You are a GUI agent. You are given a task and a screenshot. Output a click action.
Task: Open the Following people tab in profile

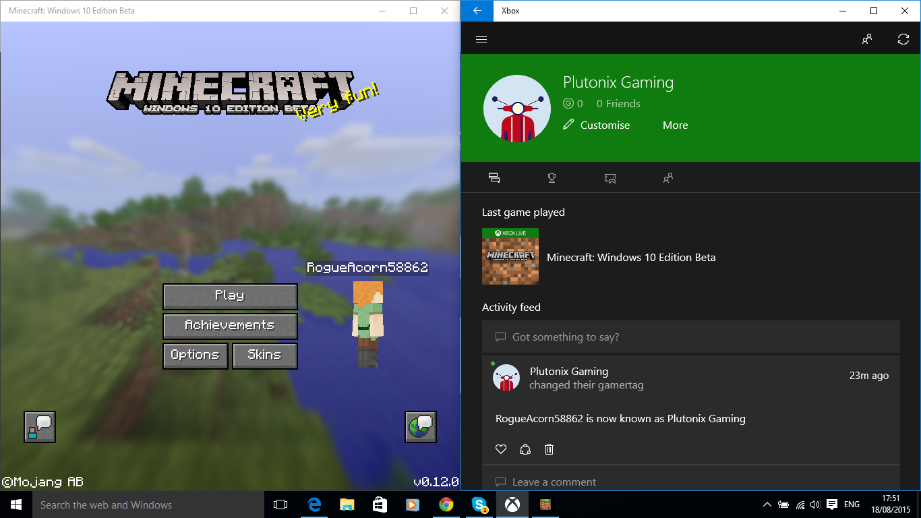667,178
